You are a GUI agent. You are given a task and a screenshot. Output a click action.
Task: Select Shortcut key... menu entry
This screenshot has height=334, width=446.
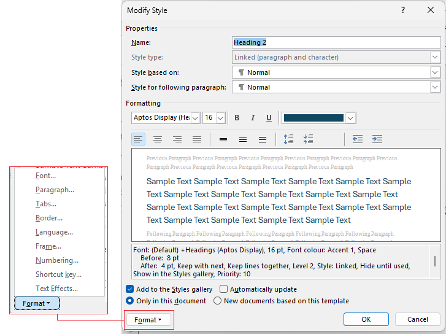point(58,274)
